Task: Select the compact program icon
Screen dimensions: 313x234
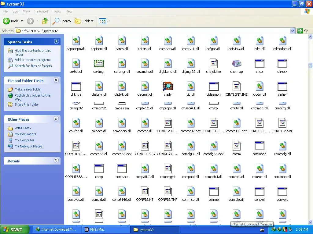Action: tap(122, 169)
